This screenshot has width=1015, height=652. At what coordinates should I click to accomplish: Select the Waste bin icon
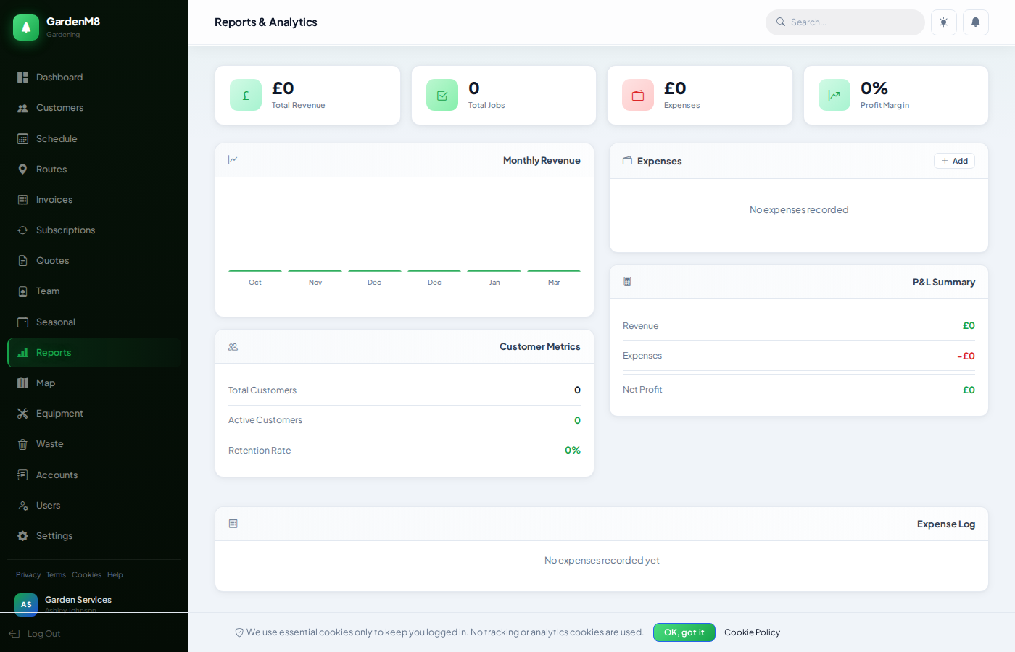pos(22,443)
